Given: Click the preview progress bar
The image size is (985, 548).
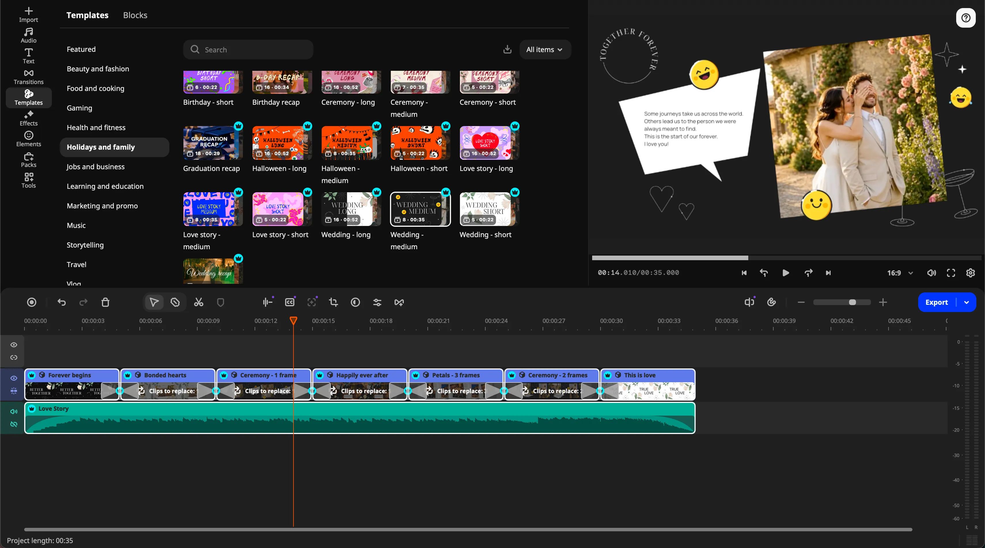Looking at the screenshot, I should (786, 258).
